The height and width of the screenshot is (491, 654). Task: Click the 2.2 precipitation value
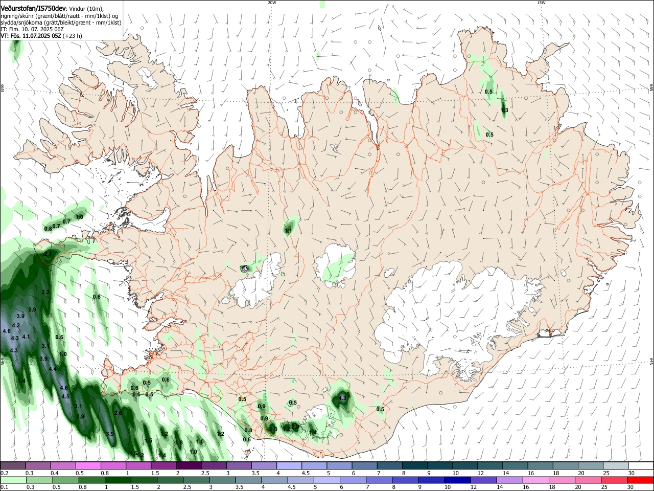point(45,292)
